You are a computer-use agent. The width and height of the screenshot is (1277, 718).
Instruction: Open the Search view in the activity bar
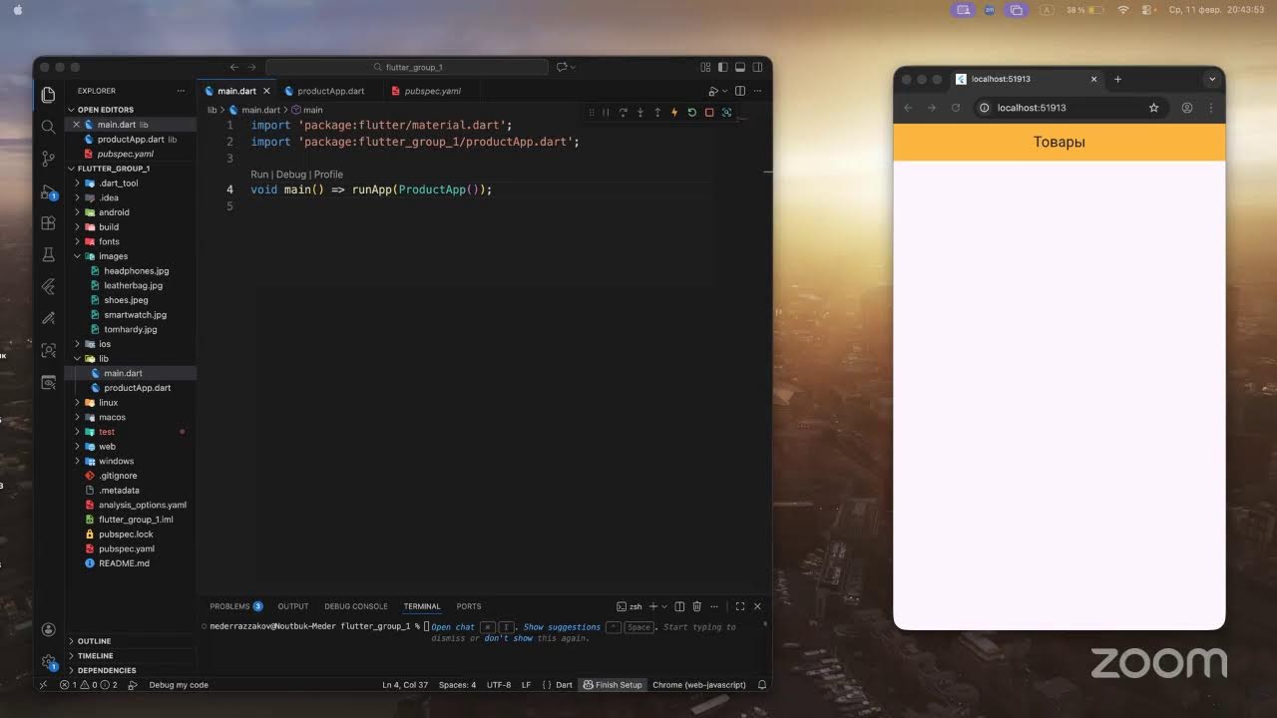click(48, 127)
